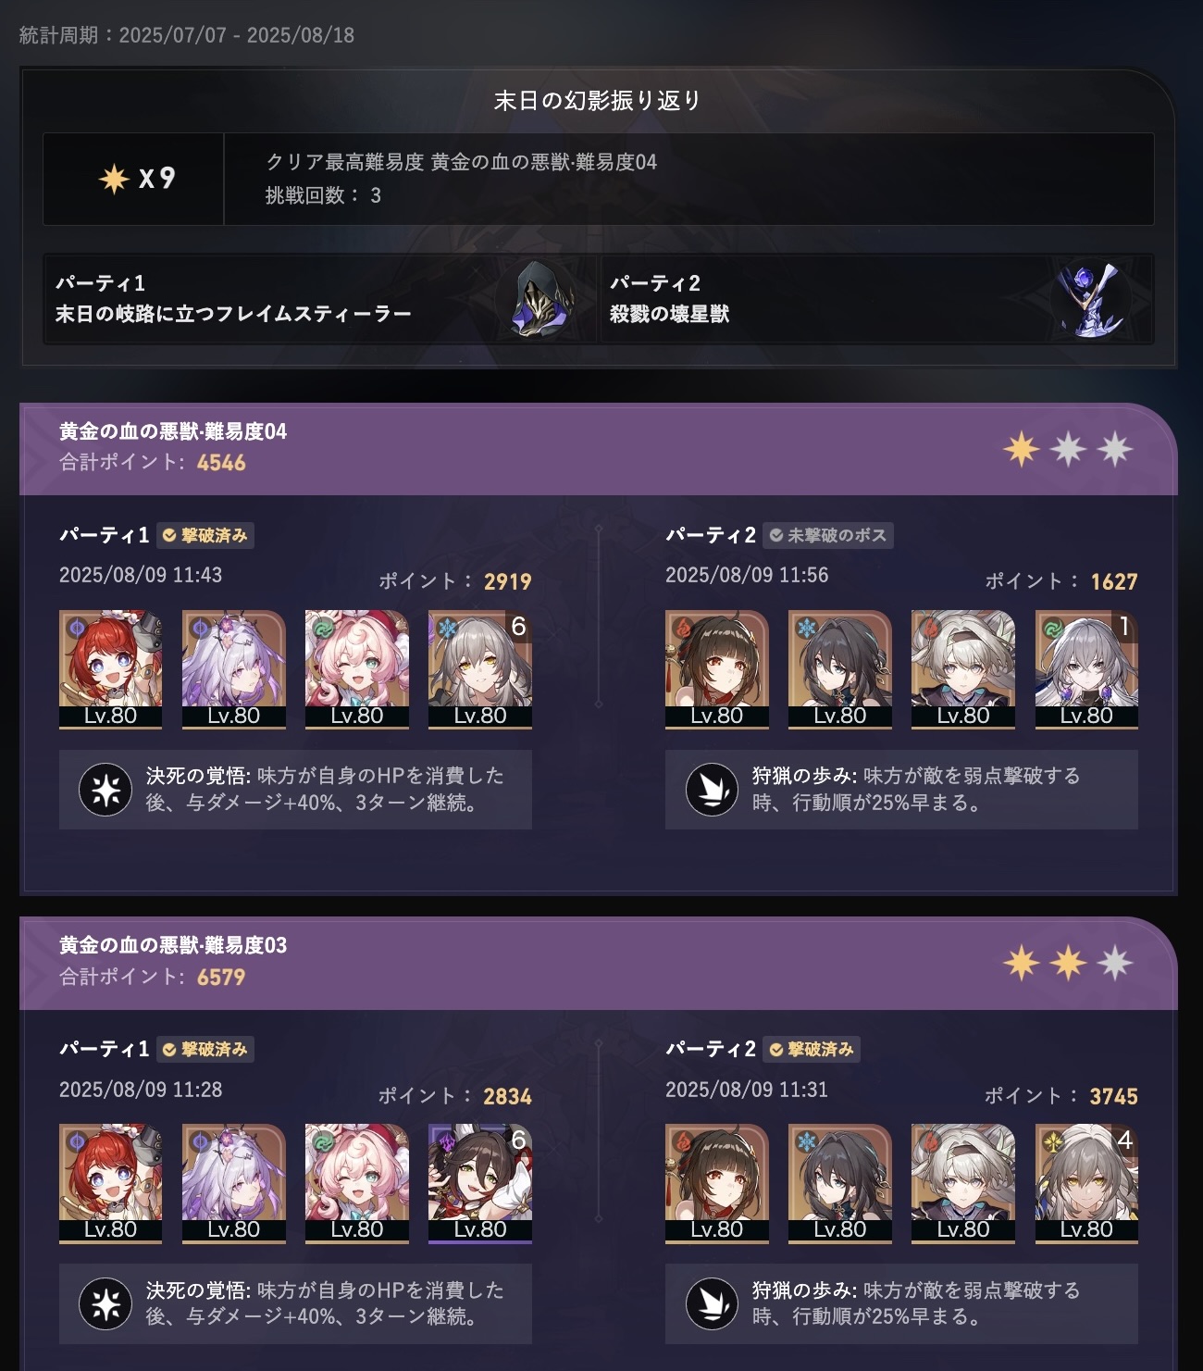Select the character marked 4 in difficulty 03 Party 2
Image resolution: width=1203 pixels, height=1371 pixels.
coord(1086,1183)
